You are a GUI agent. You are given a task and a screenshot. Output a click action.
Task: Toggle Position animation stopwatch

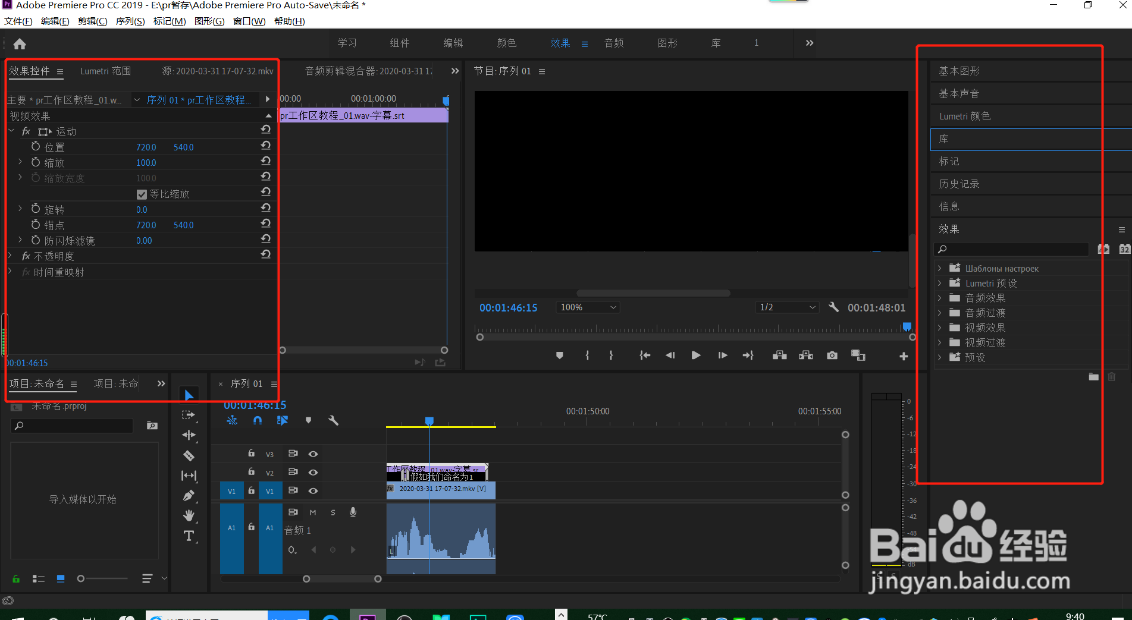(x=36, y=146)
